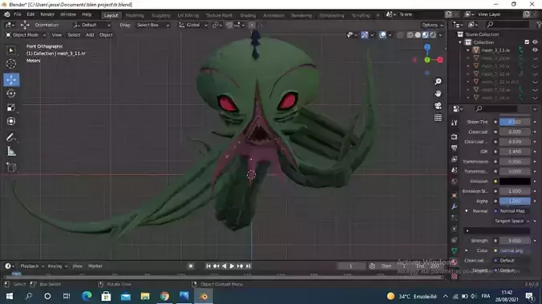This screenshot has height=304, width=542.
Task: Choose the Select Box arrow tool
Action: coord(11,50)
